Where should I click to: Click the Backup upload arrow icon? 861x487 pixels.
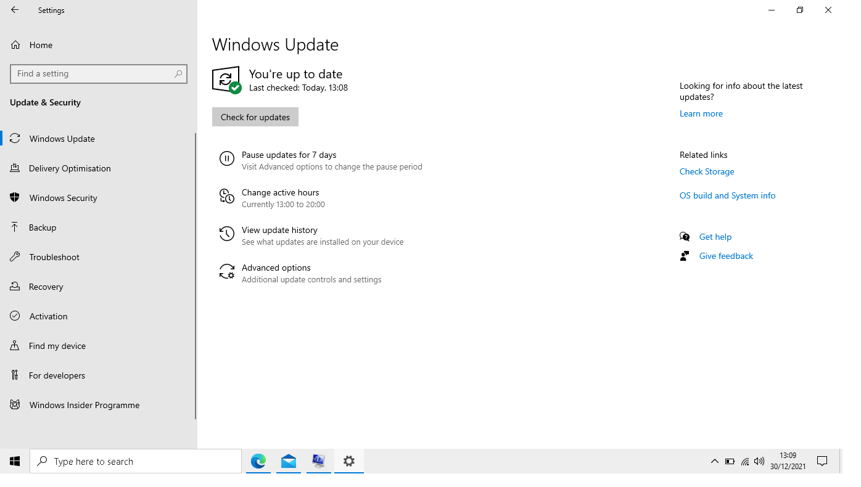[15, 227]
